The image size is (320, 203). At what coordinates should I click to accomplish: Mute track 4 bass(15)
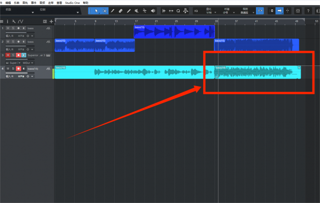tap(8, 69)
